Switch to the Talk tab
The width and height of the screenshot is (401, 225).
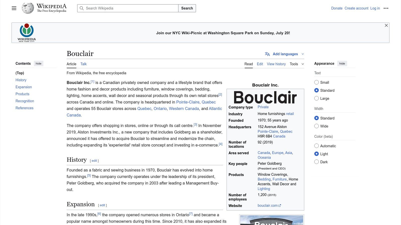pyautogui.click(x=83, y=64)
